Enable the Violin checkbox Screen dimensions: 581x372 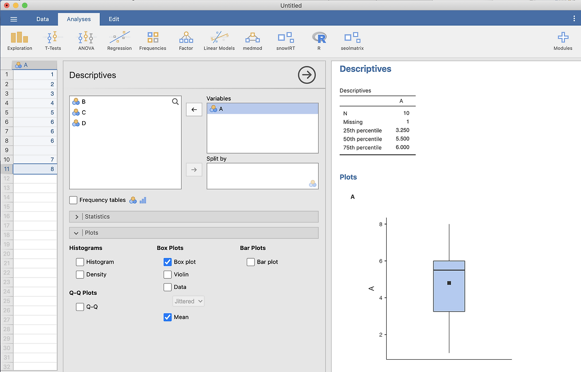click(x=167, y=274)
